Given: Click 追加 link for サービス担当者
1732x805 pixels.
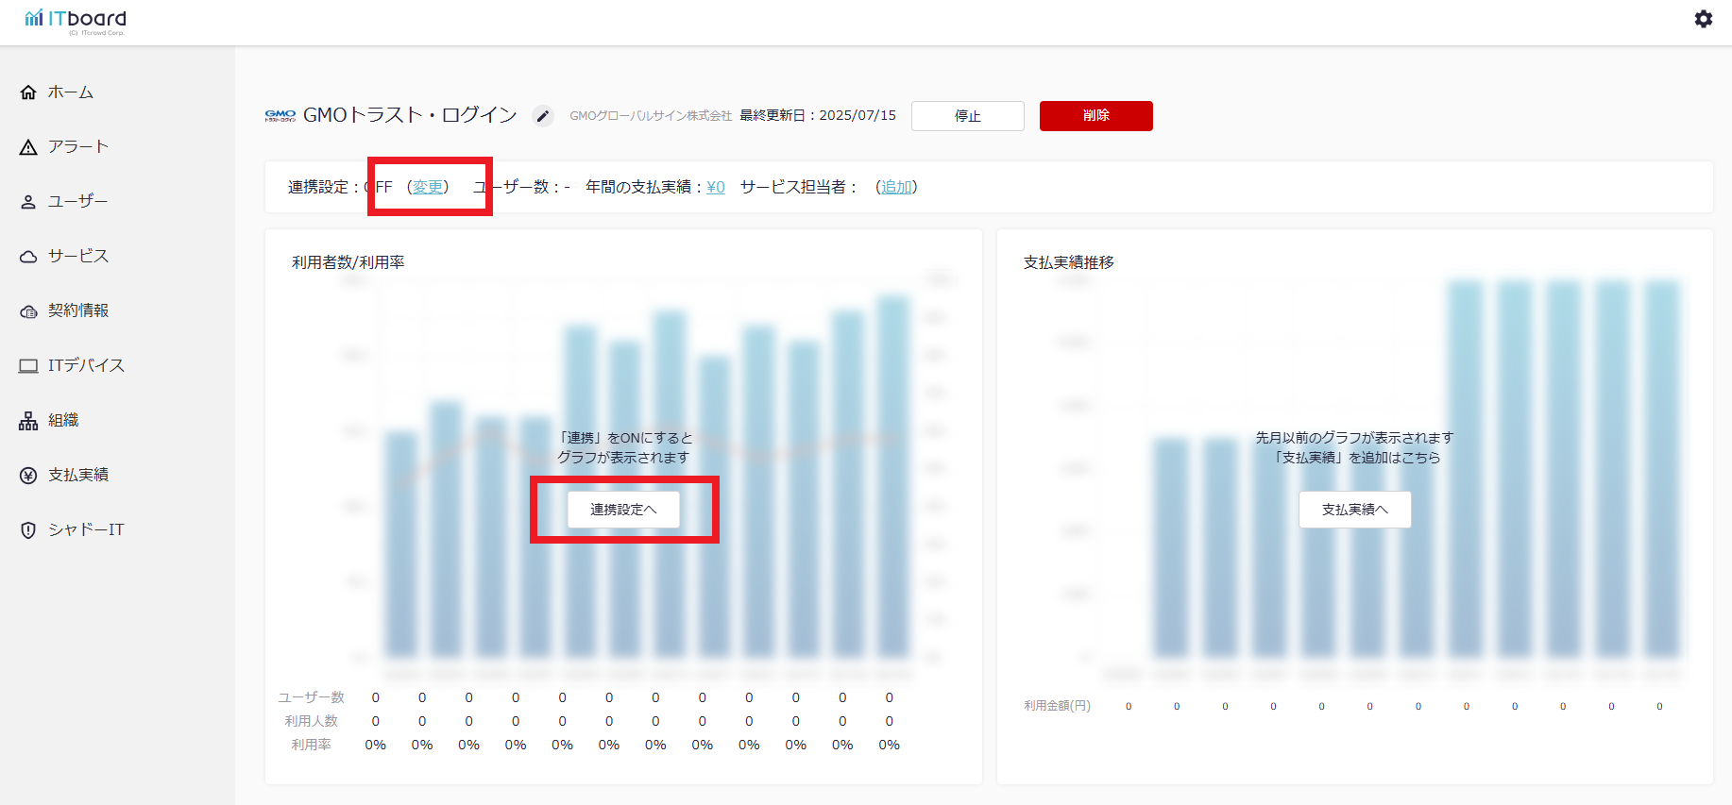Looking at the screenshot, I should pyautogui.click(x=896, y=188).
